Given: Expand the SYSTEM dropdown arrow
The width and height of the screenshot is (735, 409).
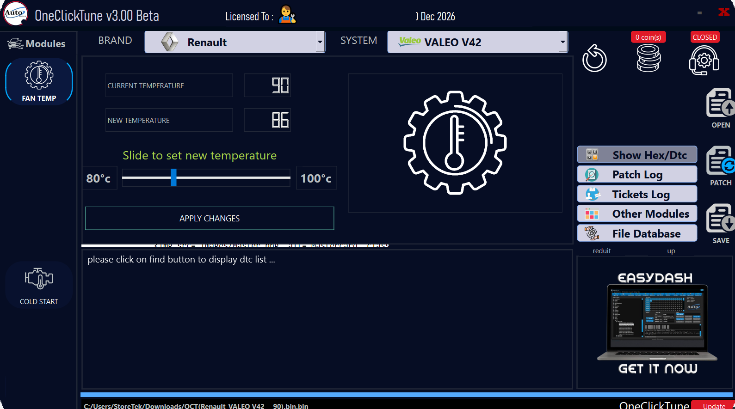Looking at the screenshot, I should tap(562, 42).
